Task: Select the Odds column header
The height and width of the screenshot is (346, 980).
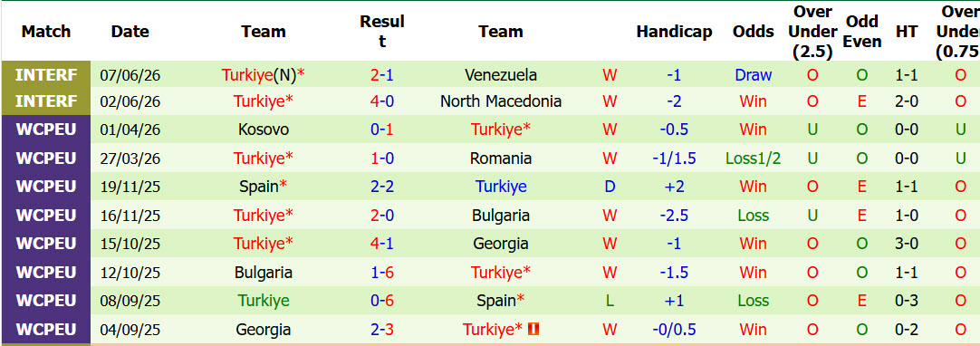Action: tap(754, 31)
